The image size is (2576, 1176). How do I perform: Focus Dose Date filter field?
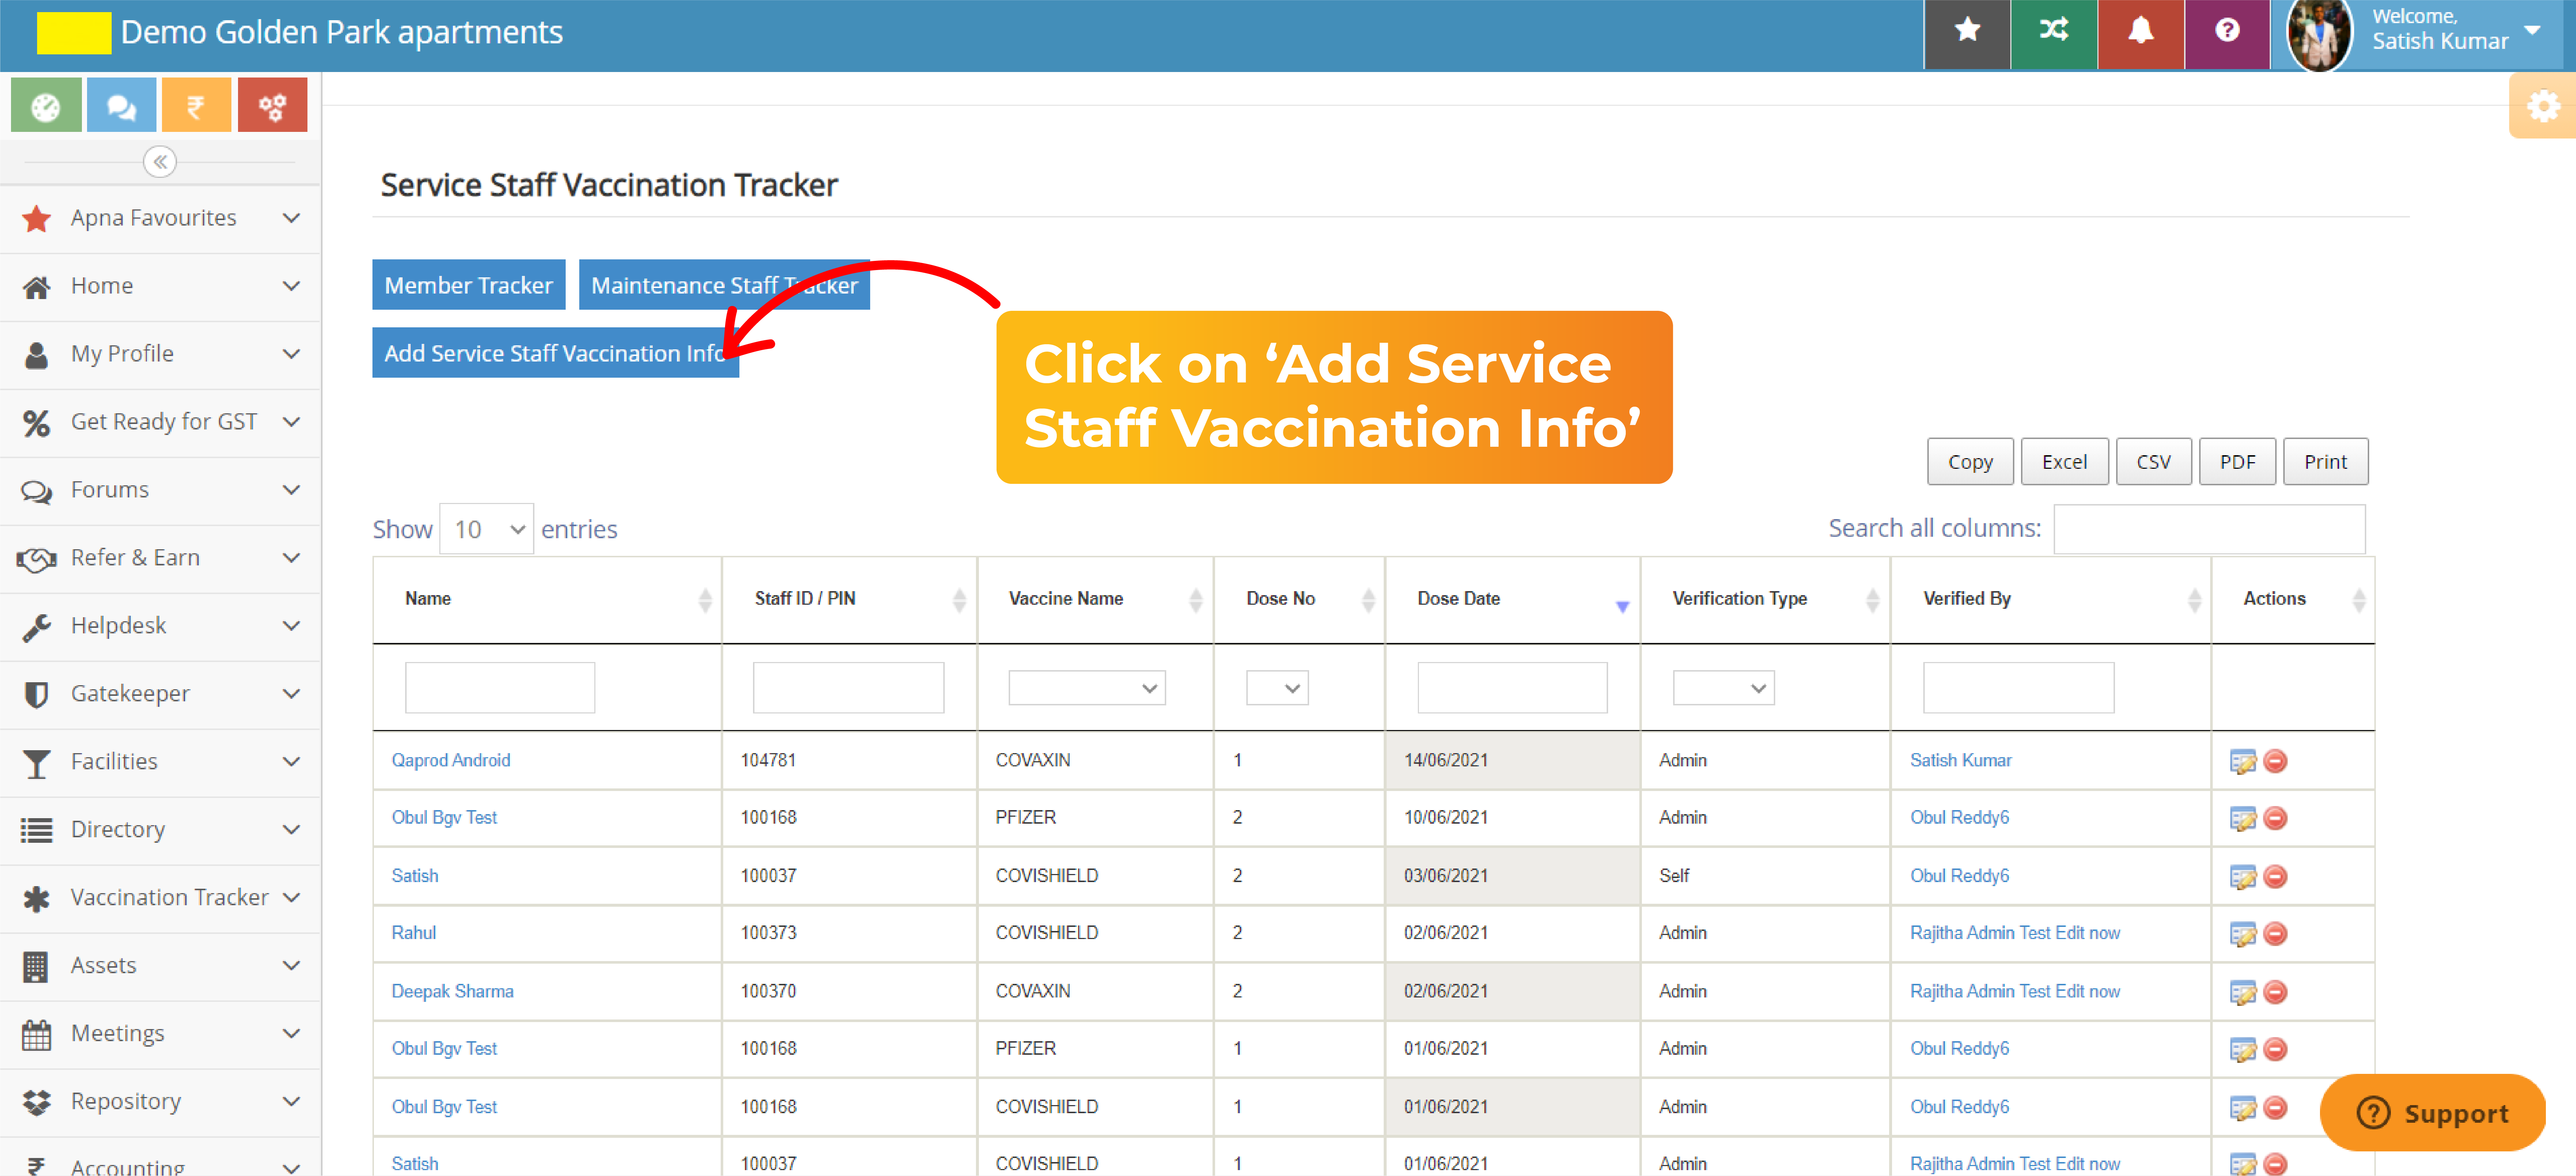tap(1512, 688)
